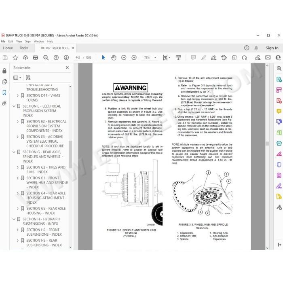The width and height of the screenshot is (283, 283).
Task: Add the document to starred files
Action: [x=15, y=57]
